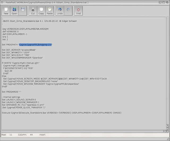The height and width of the screenshot is (141, 170).
Task: Cut the selected text
Action: (x=33, y=11)
